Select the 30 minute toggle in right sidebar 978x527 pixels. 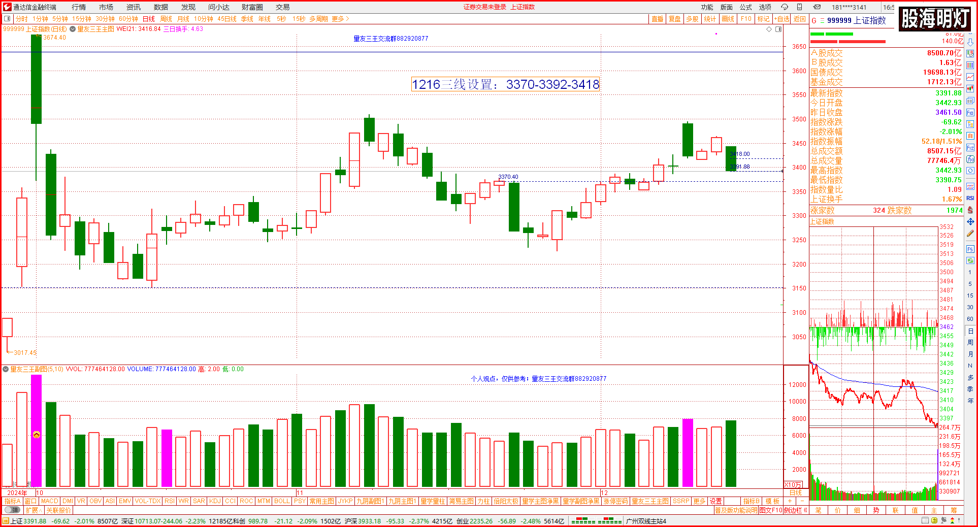[x=970, y=307]
